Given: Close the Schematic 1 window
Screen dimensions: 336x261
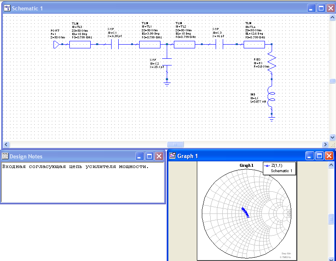Looking at the screenshot, I should (x=331, y=9).
